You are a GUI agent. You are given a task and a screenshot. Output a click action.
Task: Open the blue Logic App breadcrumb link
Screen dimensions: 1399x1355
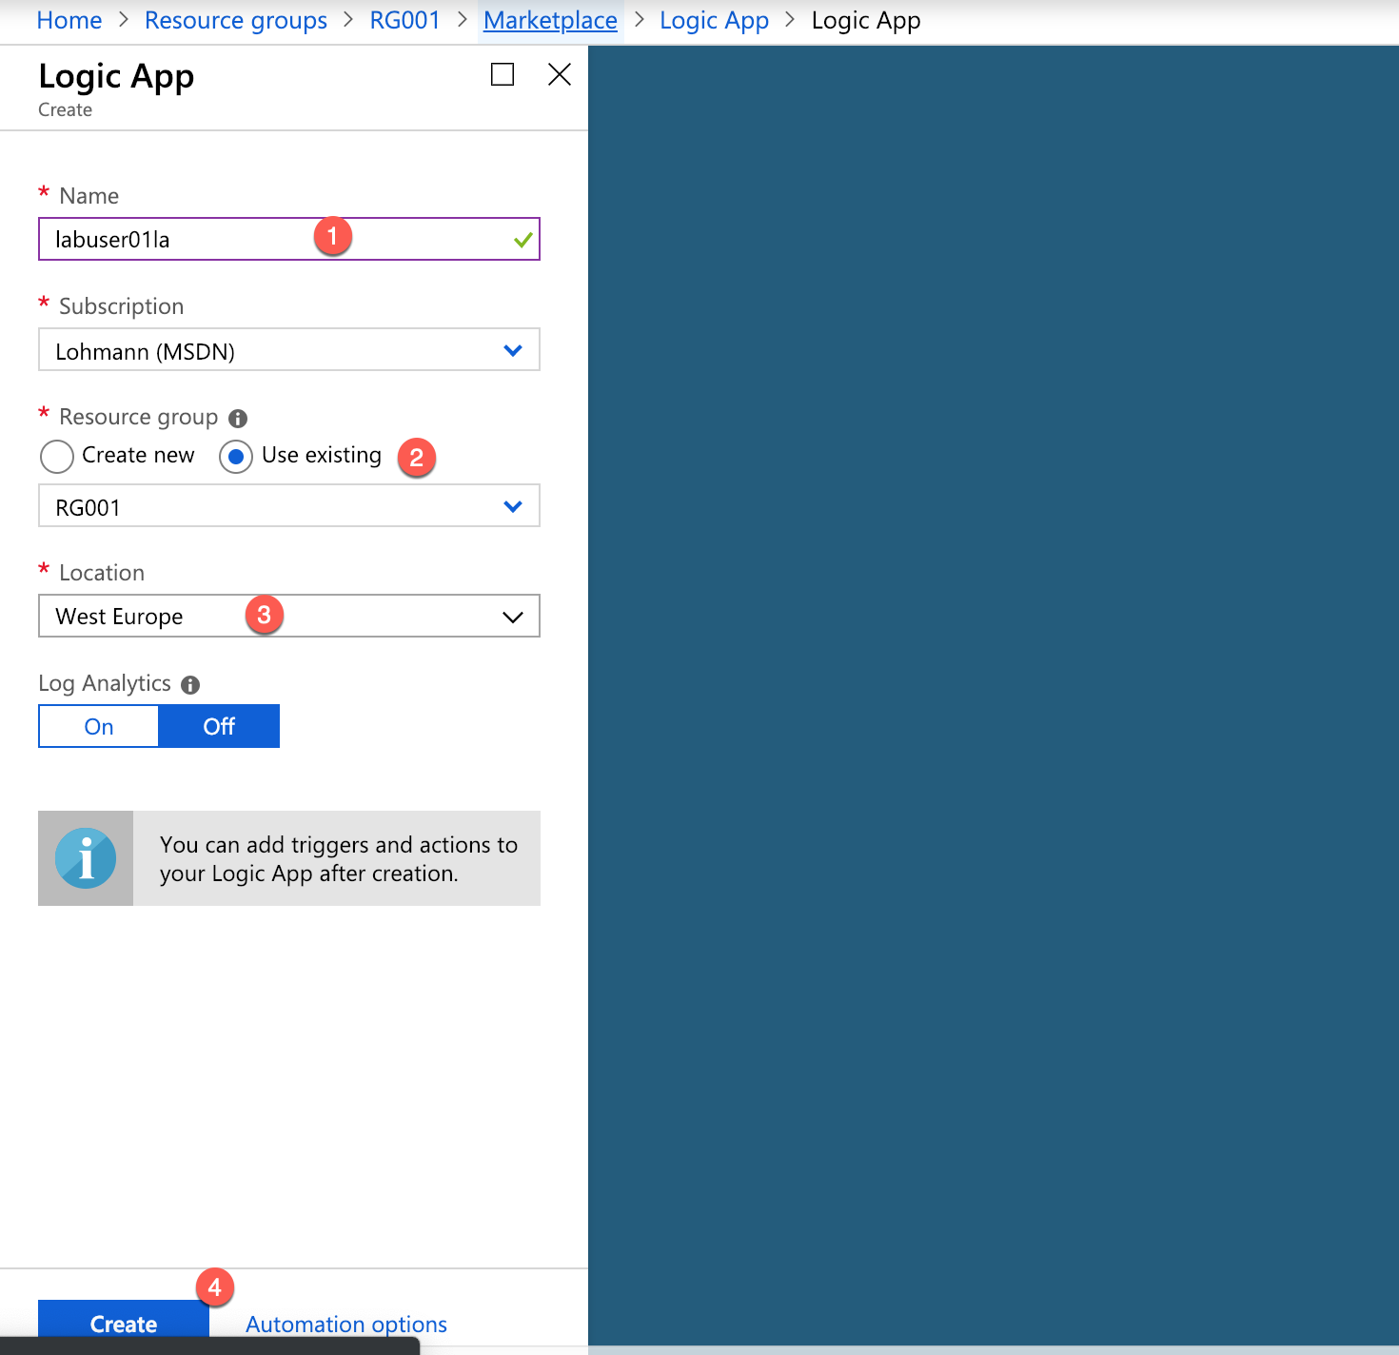[x=715, y=20]
